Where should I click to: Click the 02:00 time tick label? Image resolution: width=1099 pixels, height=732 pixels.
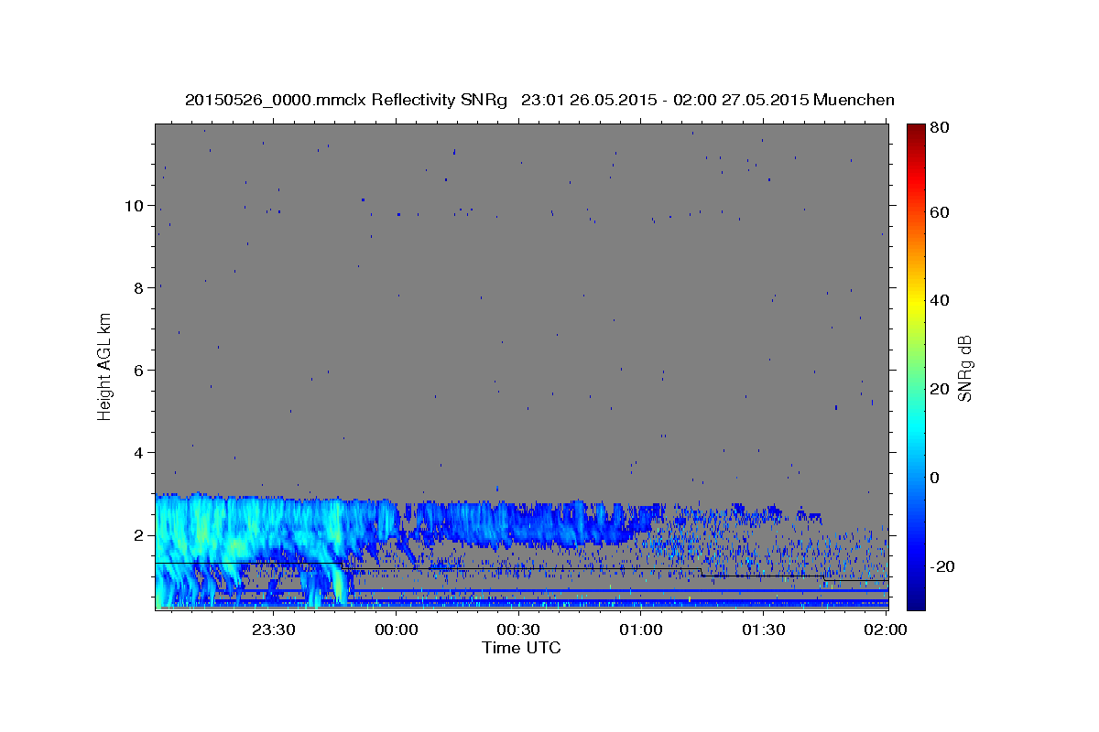point(885,630)
